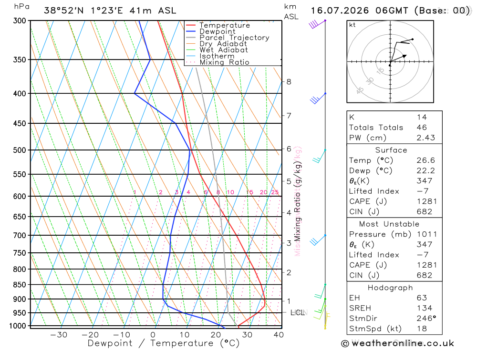
Task: Click the Most Unstable CAPE (J) value
Action: tap(427, 265)
